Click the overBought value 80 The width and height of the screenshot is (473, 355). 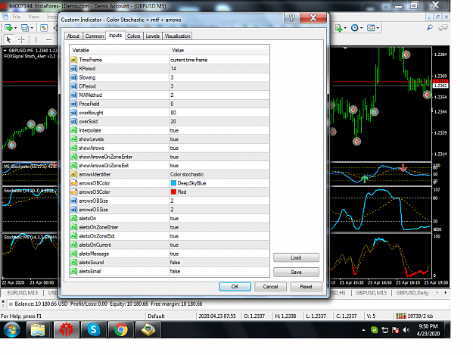point(173,113)
